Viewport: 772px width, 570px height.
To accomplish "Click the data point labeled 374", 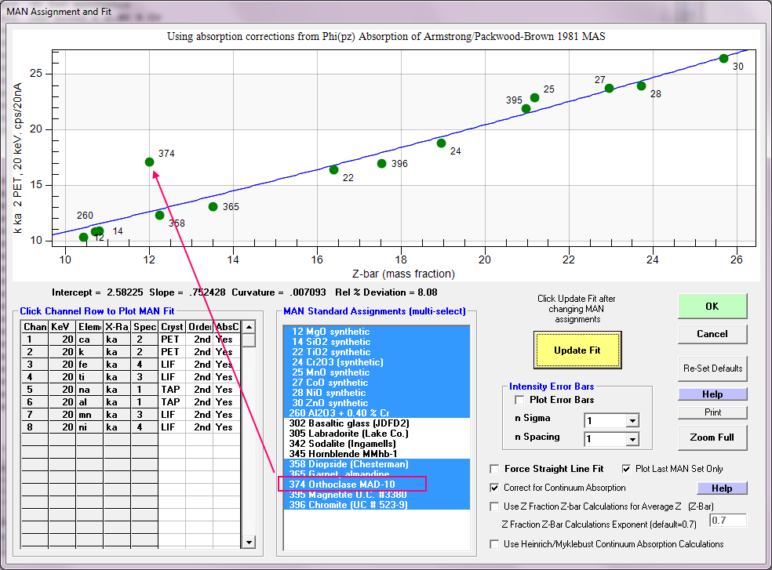I will [149, 162].
